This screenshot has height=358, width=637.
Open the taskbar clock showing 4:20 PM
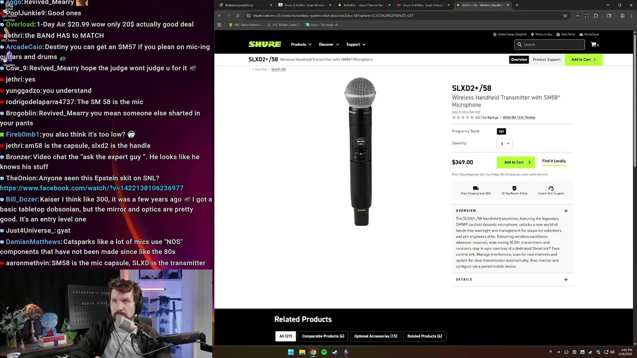click(x=626, y=352)
